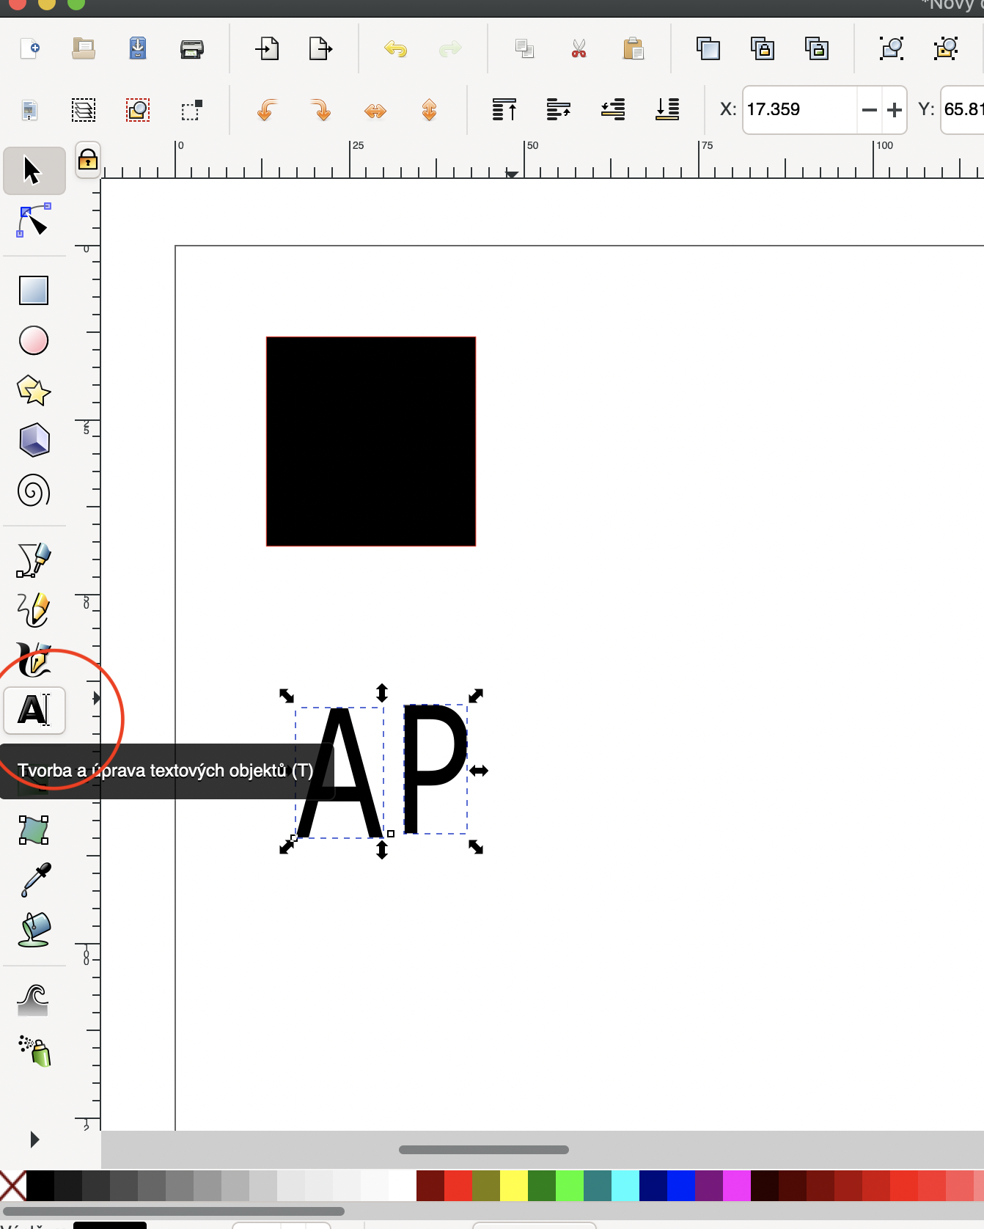Select the Stars and polygons tool

pos(34,390)
